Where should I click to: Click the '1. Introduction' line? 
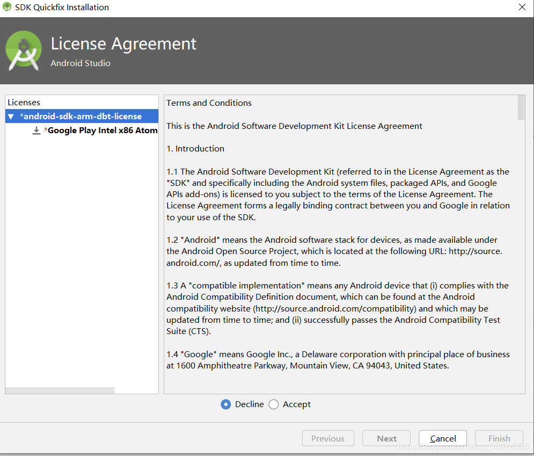pos(195,149)
